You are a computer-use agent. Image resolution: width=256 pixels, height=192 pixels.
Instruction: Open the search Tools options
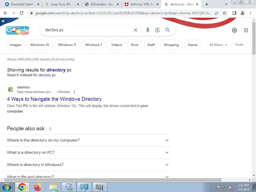click(239, 44)
